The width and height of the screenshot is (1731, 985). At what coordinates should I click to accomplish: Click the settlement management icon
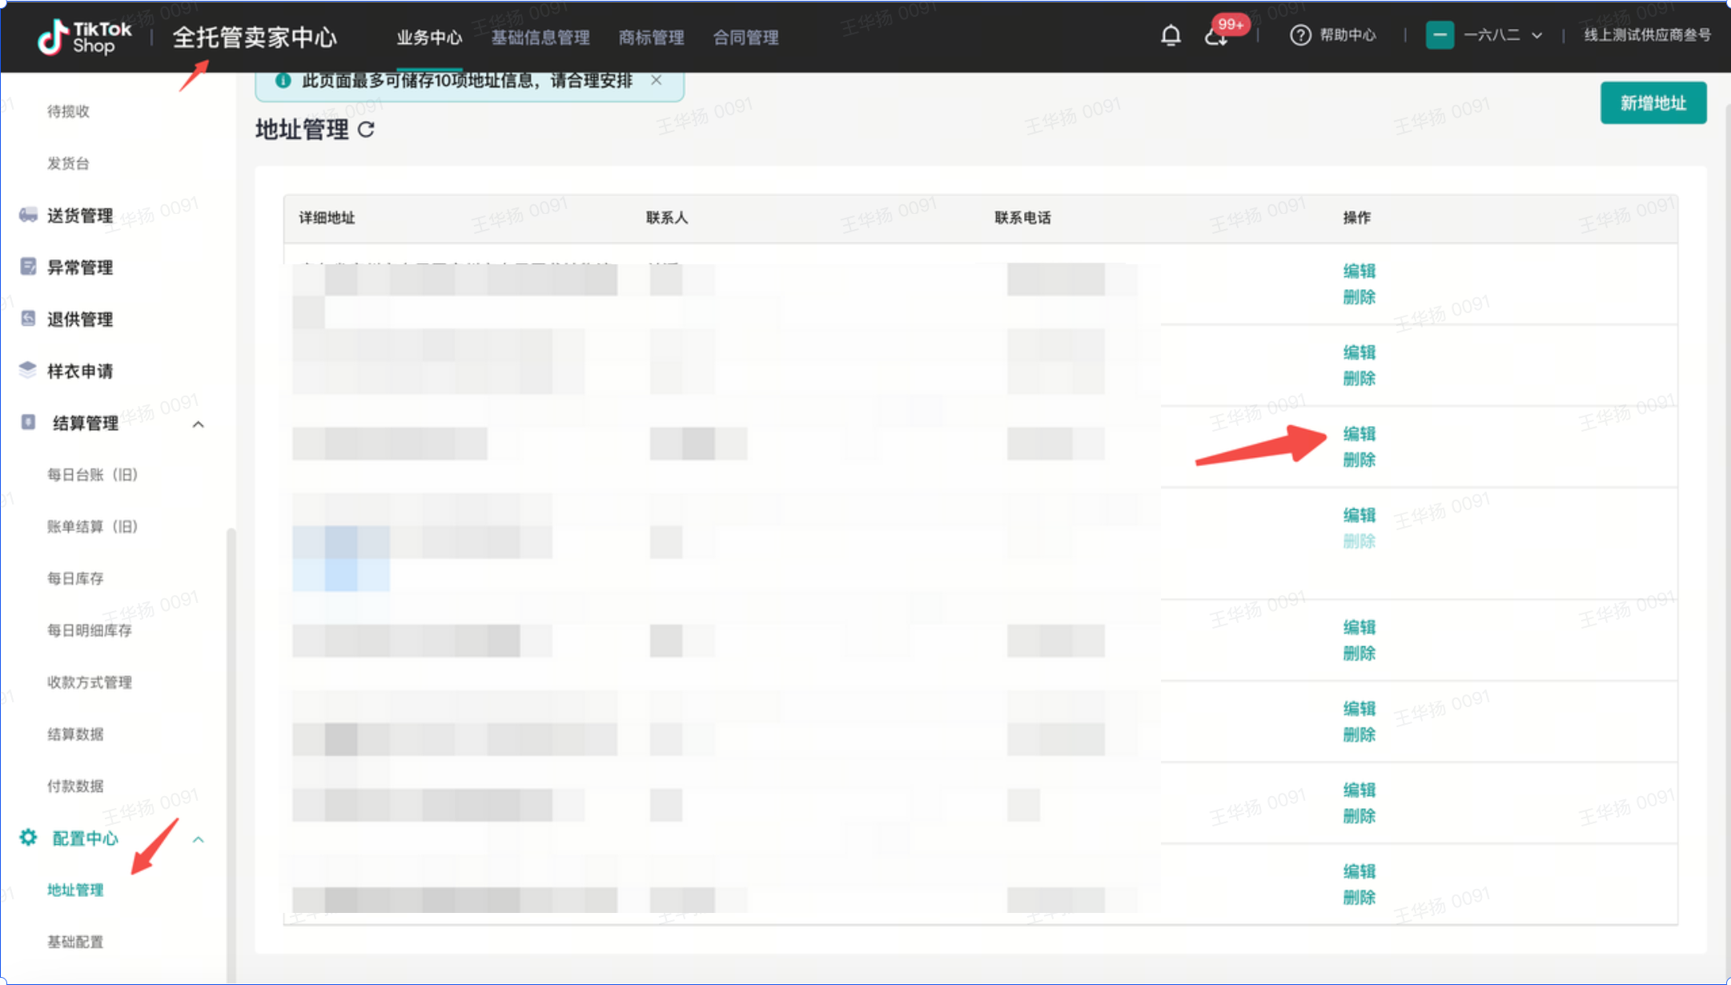coord(28,422)
